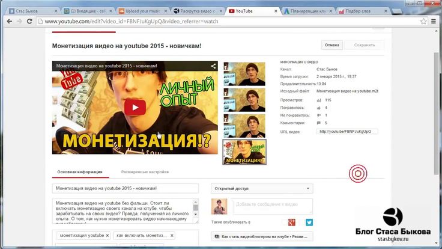Remove the 'монетизация youtube' tag

(x=107, y=236)
